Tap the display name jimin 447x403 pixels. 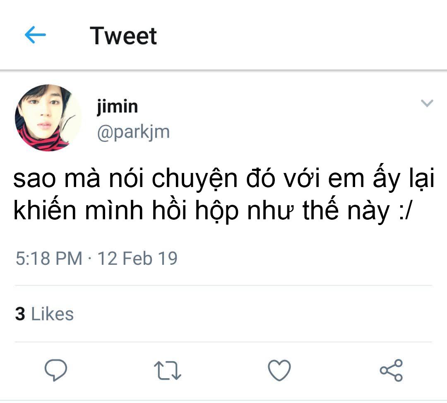(x=117, y=107)
